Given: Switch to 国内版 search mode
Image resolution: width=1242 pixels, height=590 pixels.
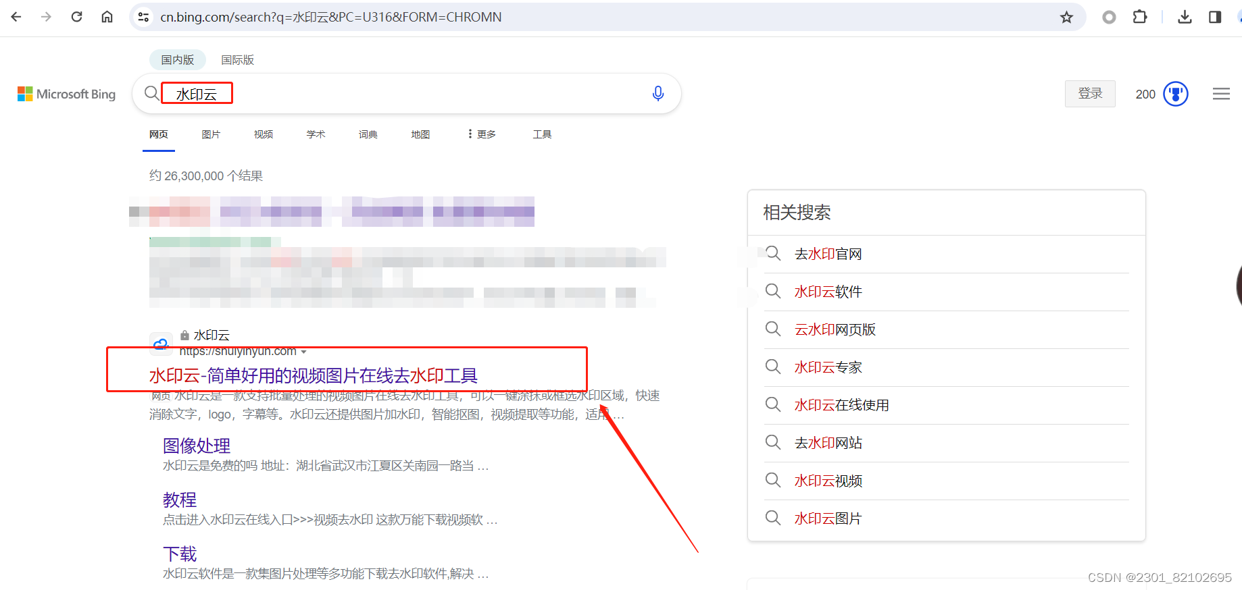Looking at the screenshot, I should [x=178, y=60].
